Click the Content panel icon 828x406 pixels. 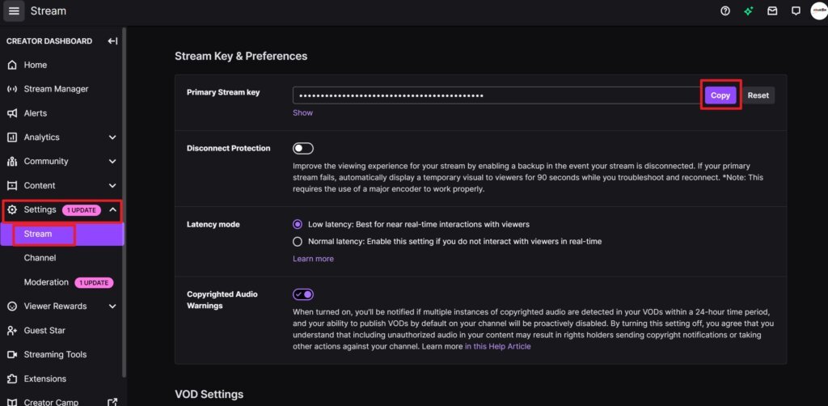click(12, 186)
